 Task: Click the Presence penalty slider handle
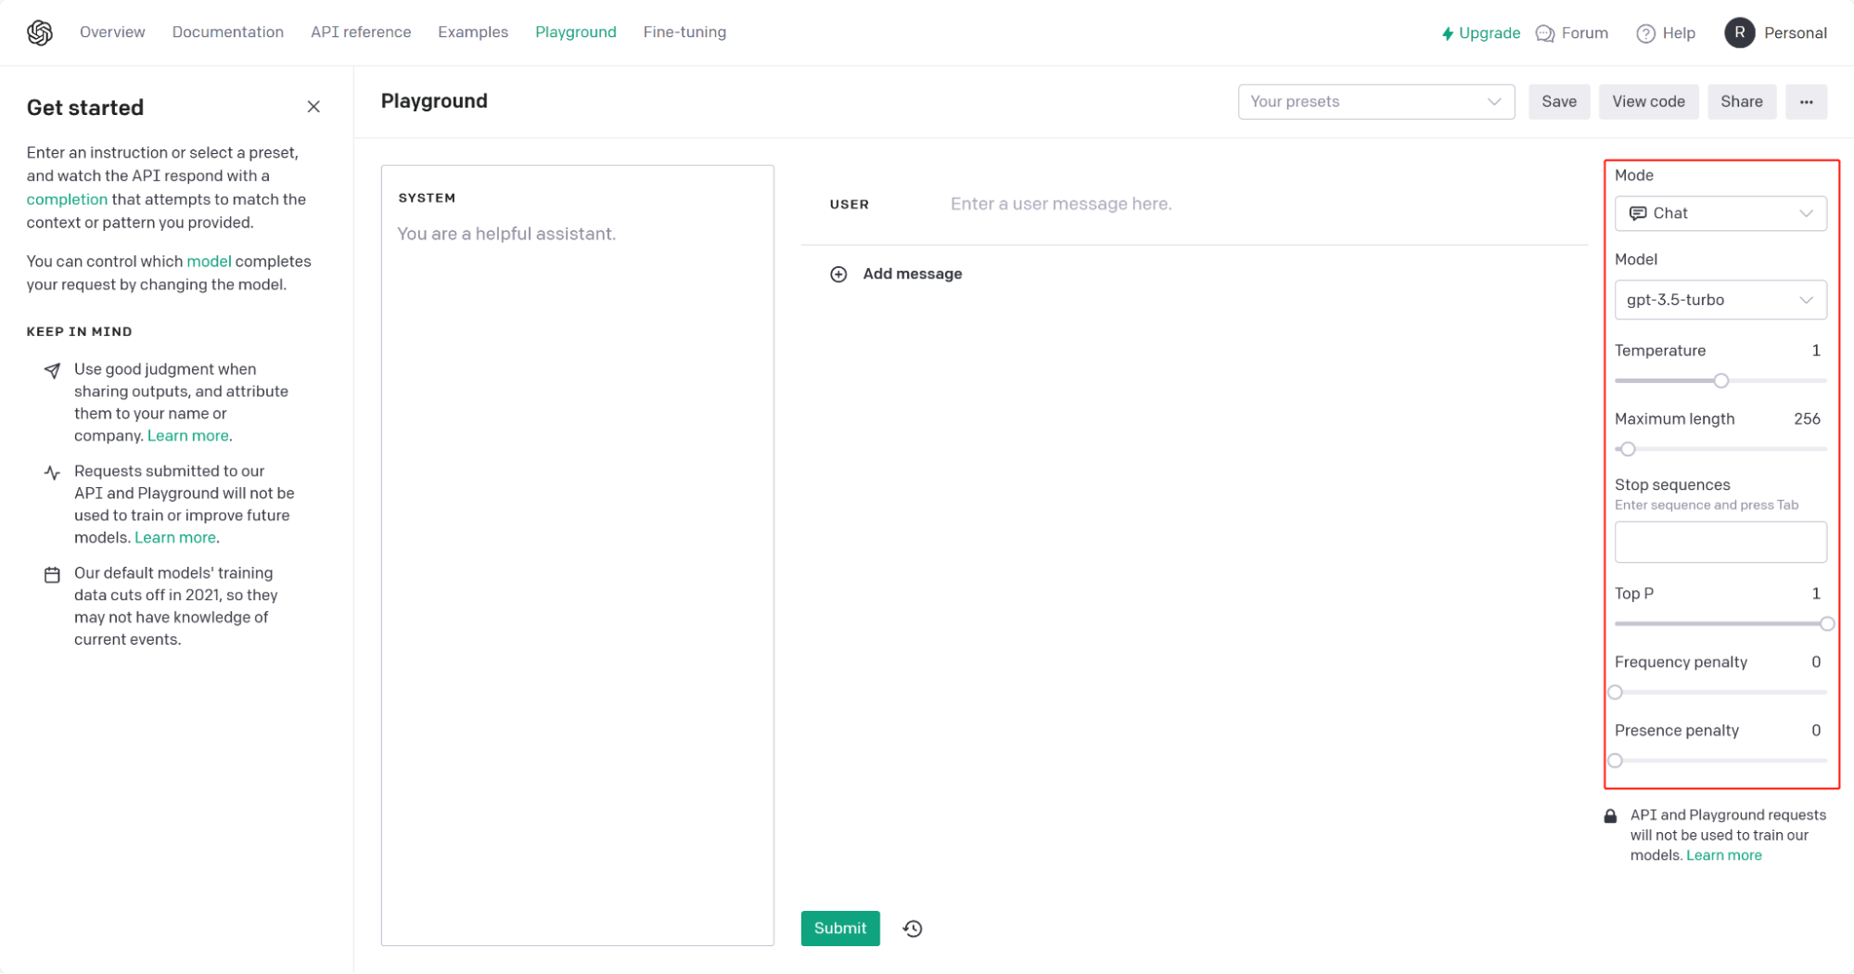tap(1615, 761)
